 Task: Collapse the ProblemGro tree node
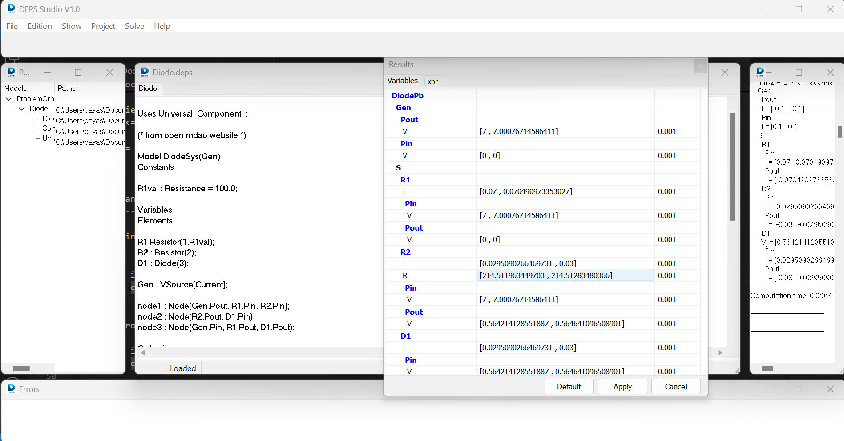tap(9, 99)
